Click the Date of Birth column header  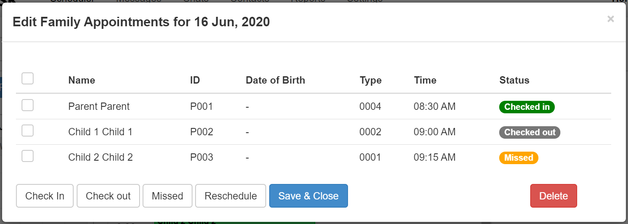(275, 80)
